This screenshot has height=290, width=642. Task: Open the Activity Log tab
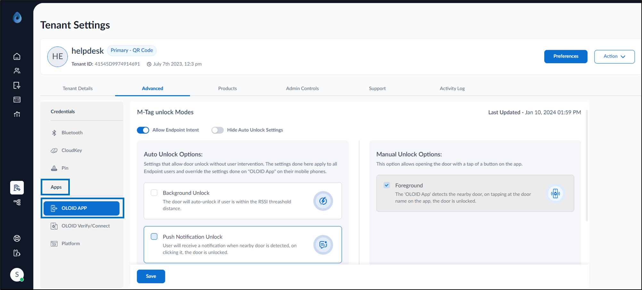pyautogui.click(x=452, y=89)
